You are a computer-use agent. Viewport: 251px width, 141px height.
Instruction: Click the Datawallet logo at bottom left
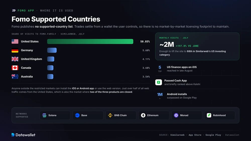click(x=23, y=135)
